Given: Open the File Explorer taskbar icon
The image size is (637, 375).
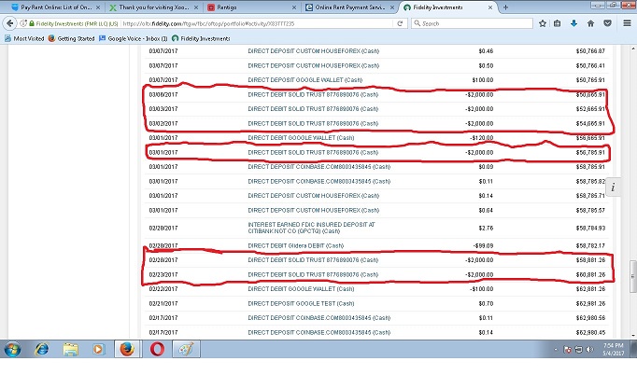Looking at the screenshot, I should click(70, 349).
